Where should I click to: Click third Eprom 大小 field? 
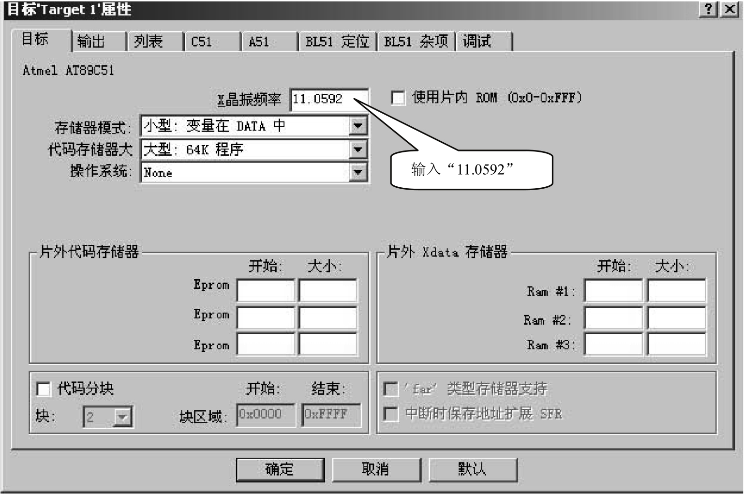[328, 344]
